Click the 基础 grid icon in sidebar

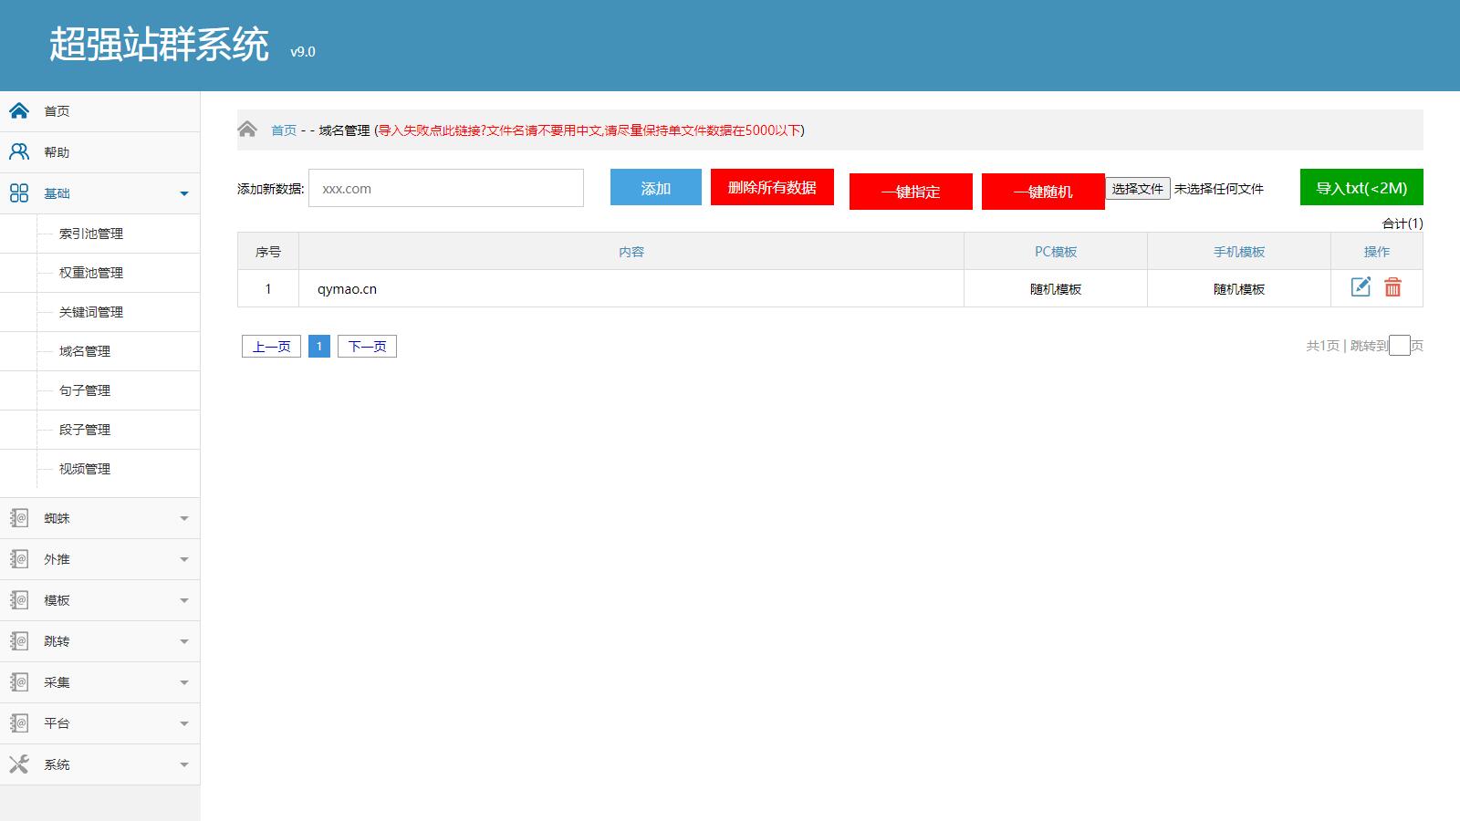(x=19, y=193)
